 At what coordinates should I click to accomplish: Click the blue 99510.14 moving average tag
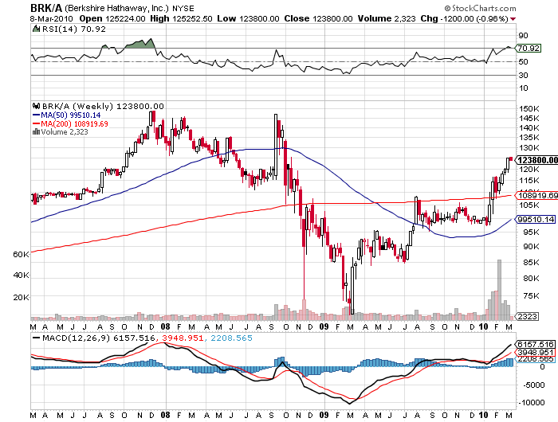coord(535,219)
